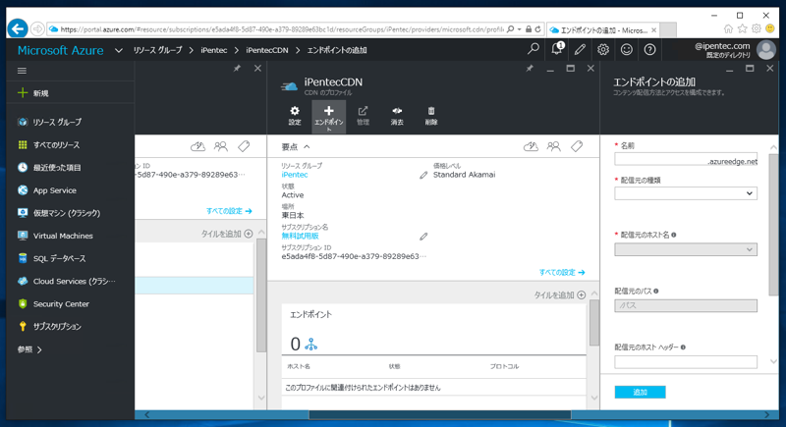This screenshot has height=427, width=786.
Task: Click the エンドポイント add toolbar button
Action: (329, 117)
